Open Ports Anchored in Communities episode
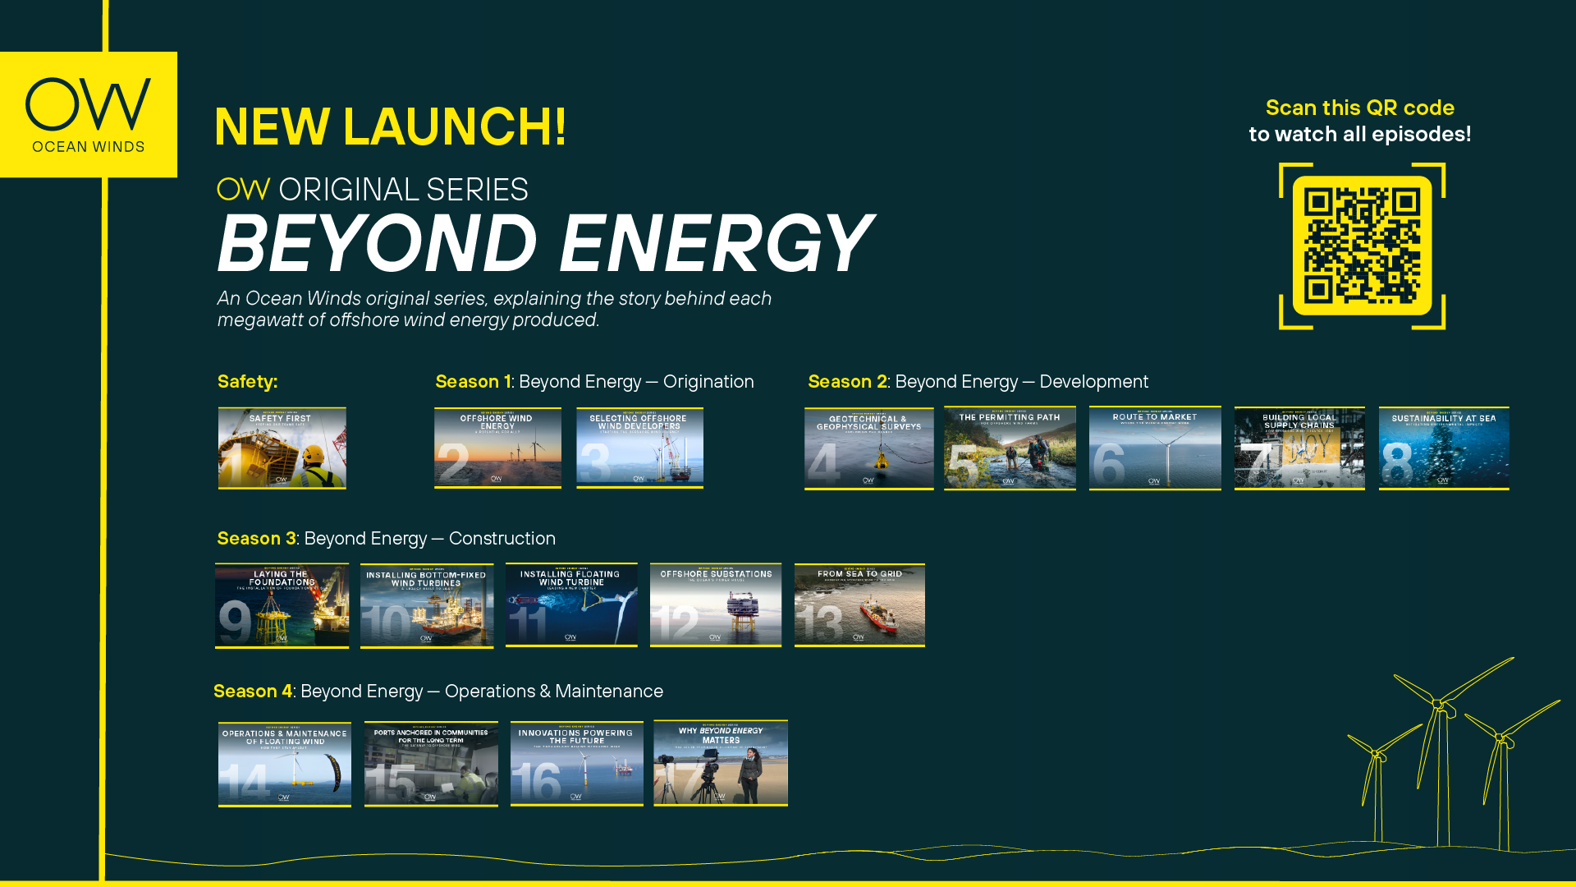Viewport: 1576px width, 887px height. pyautogui.click(x=431, y=763)
